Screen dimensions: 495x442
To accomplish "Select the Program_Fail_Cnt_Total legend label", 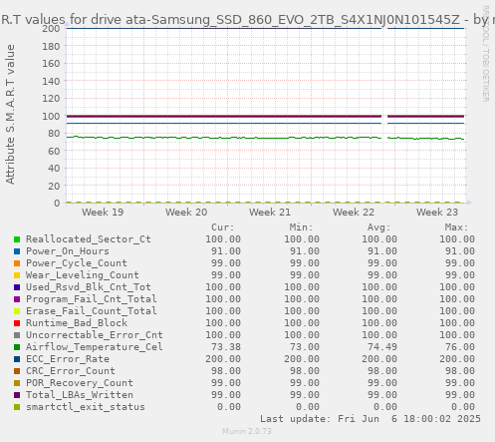I will (92, 299).
